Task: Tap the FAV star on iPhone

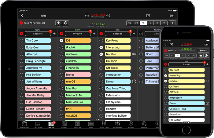Action: point(201,56)
